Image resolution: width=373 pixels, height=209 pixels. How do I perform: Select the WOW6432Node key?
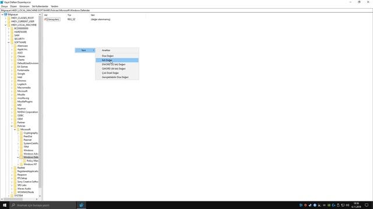pyautogui.click(x=26, y=192)
